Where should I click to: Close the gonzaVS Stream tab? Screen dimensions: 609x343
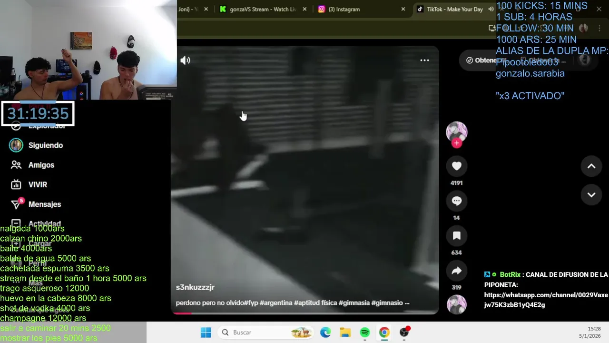tap(304, 9)
